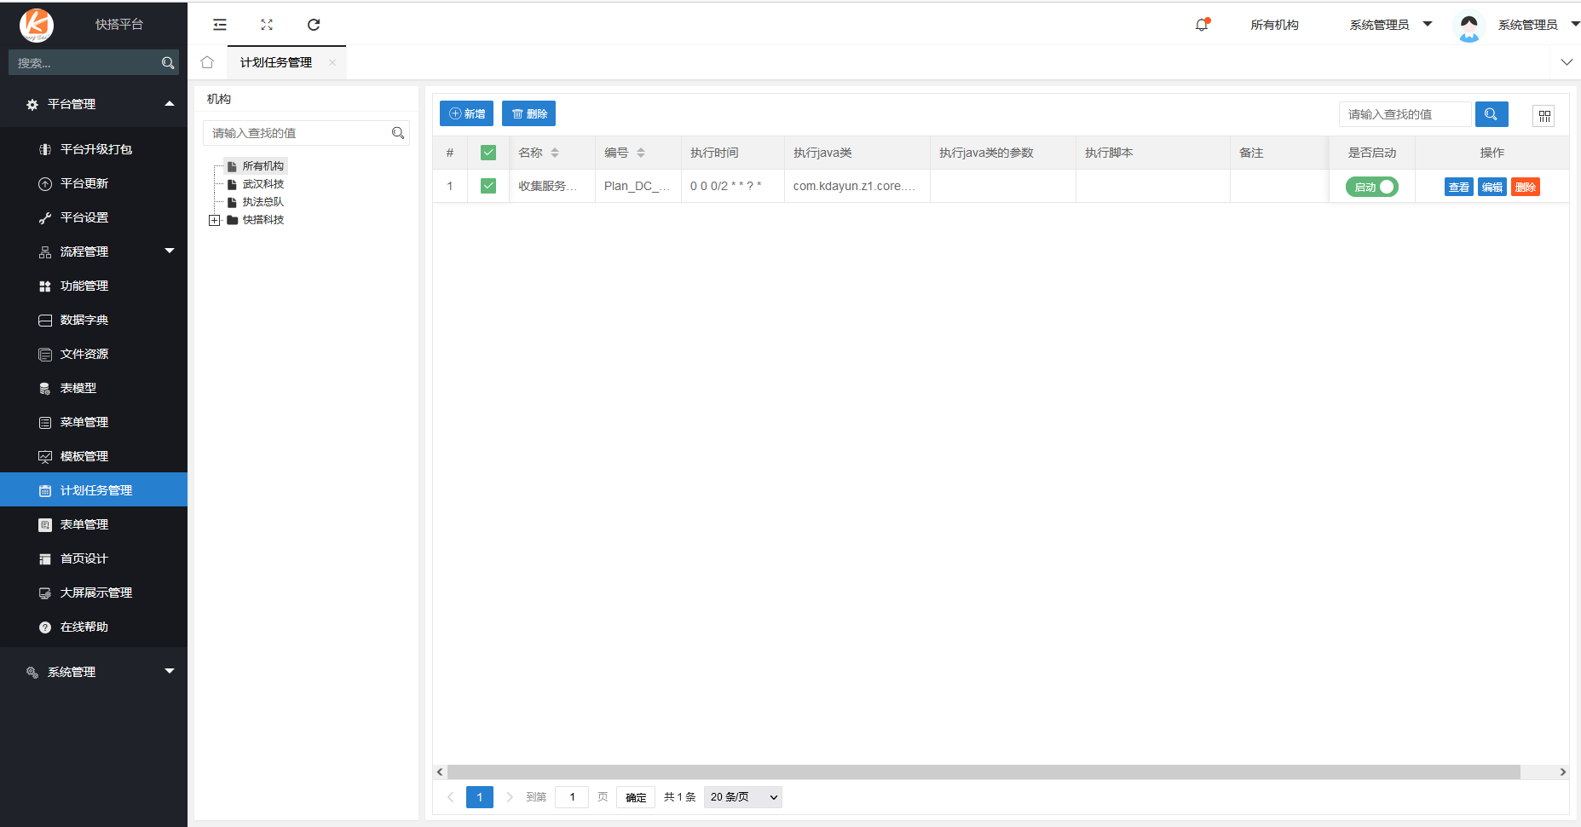Toggle the 启动 switch off
Viewport: 1581px width, 827px height.
pyautogui.click(x=1371, y=187)
